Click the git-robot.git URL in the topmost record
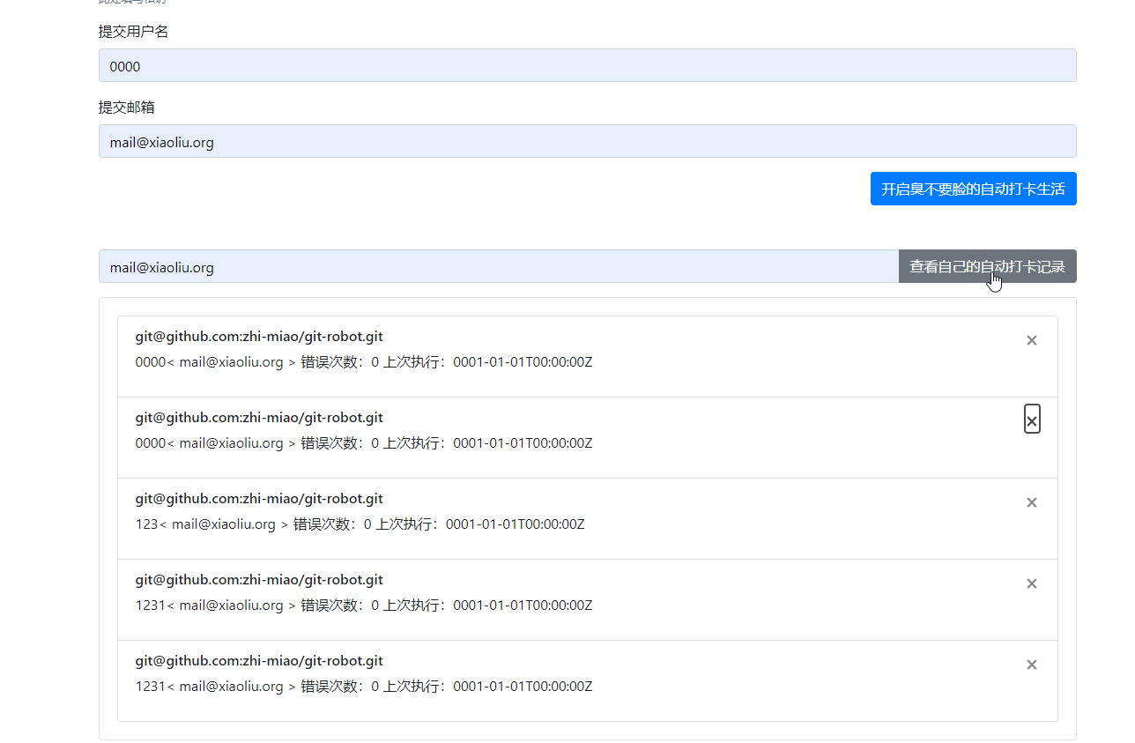1135x743 pixels. pos(259,337)
